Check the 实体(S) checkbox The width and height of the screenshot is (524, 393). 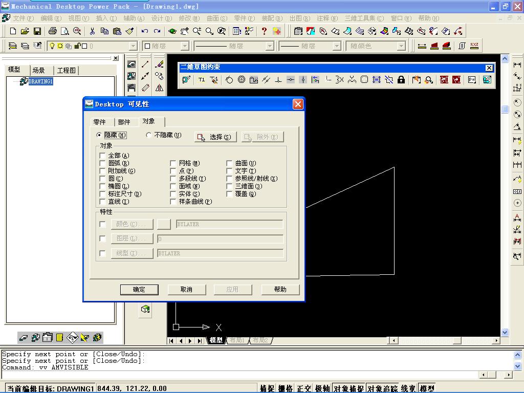173,194
